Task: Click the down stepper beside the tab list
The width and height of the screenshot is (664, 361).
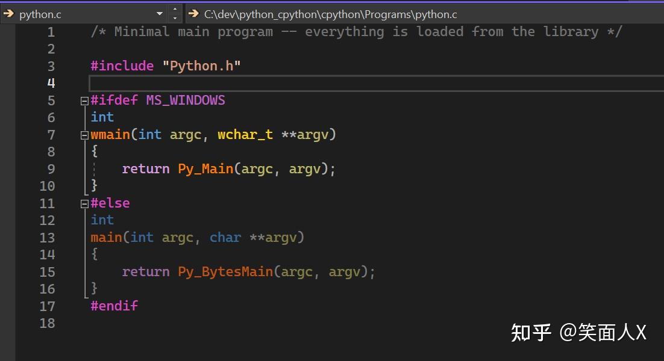Action: 175,17
